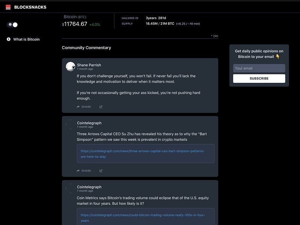
Task: Toggle the dark mode switch
Action: [12, 25]
